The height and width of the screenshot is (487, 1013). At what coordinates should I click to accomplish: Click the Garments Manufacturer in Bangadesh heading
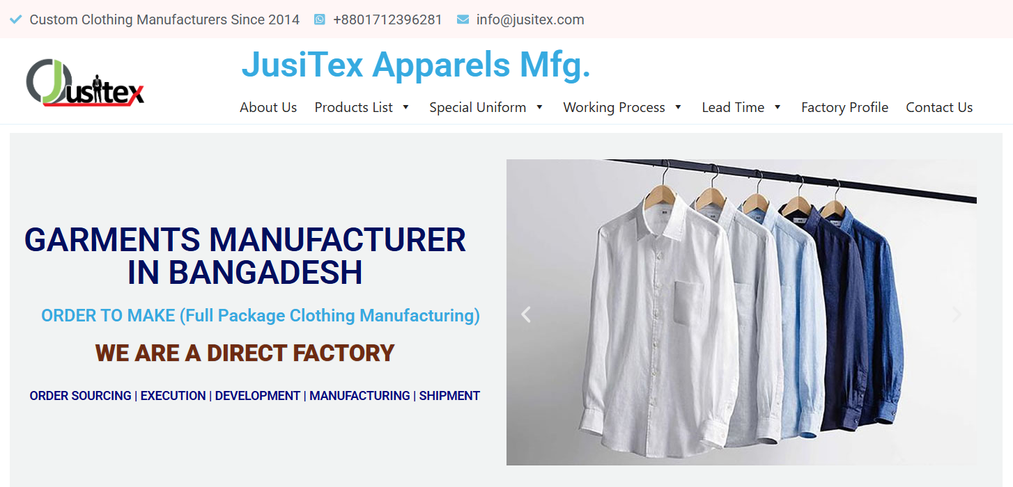click(245, 256)
